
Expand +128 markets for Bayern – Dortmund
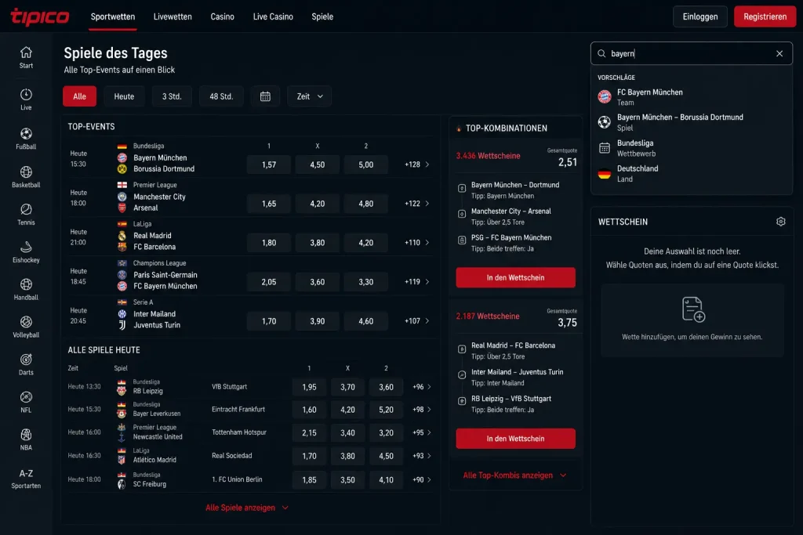click(x=416, y=164)
